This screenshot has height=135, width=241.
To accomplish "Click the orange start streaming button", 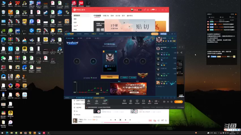I will (178, 102).
